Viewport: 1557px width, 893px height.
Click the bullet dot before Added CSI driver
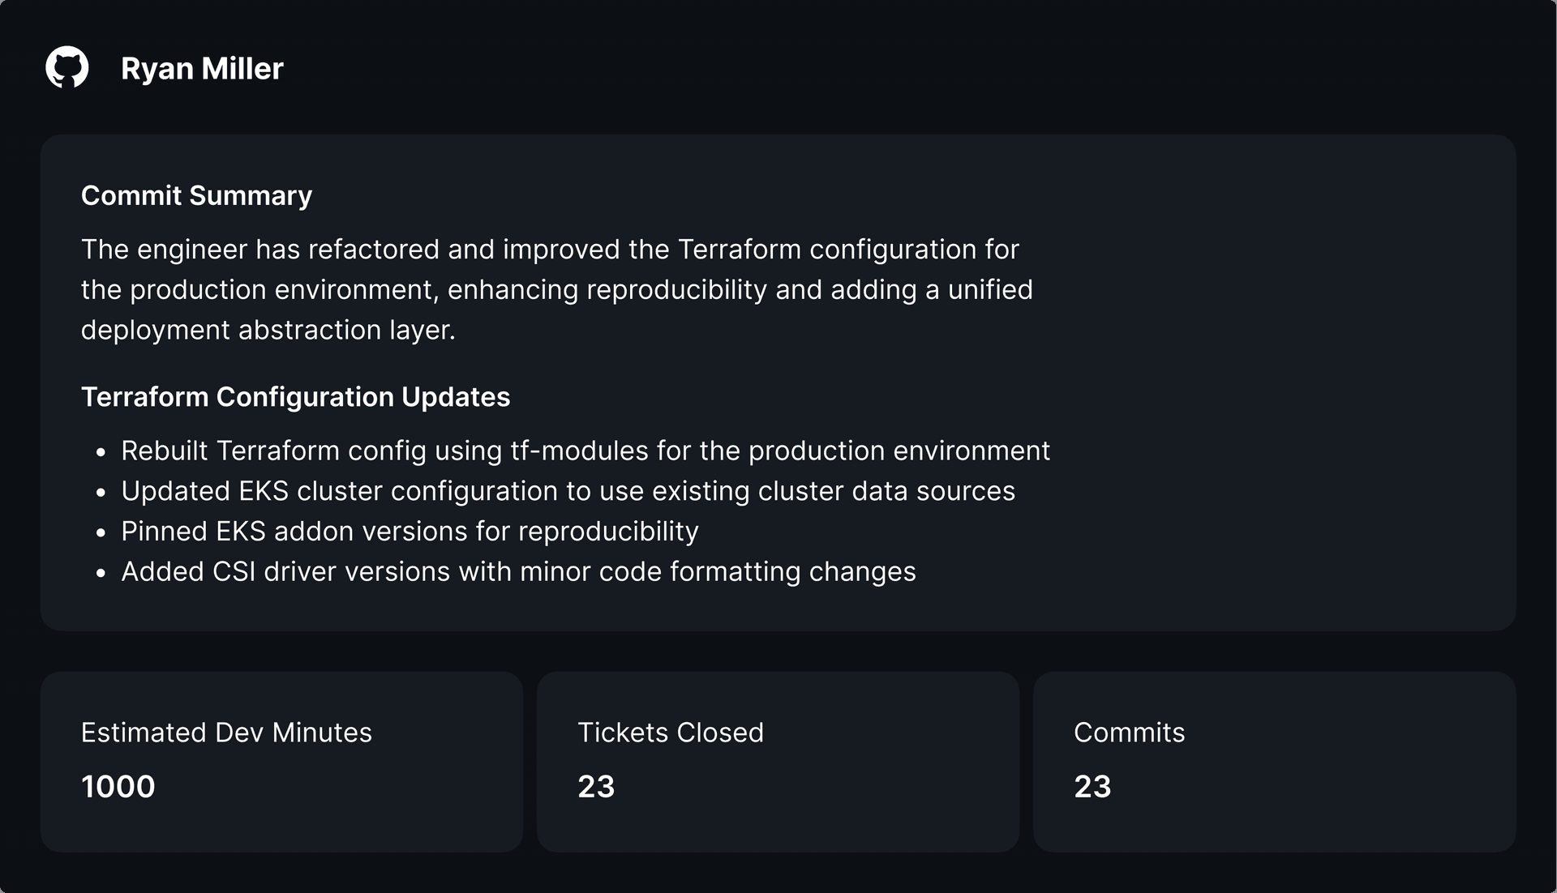pos(101,574)
